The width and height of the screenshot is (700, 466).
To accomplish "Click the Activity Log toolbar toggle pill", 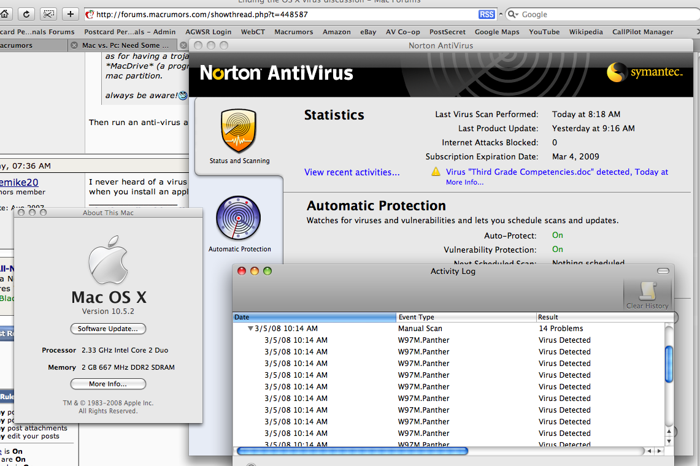I will [663, 271].
